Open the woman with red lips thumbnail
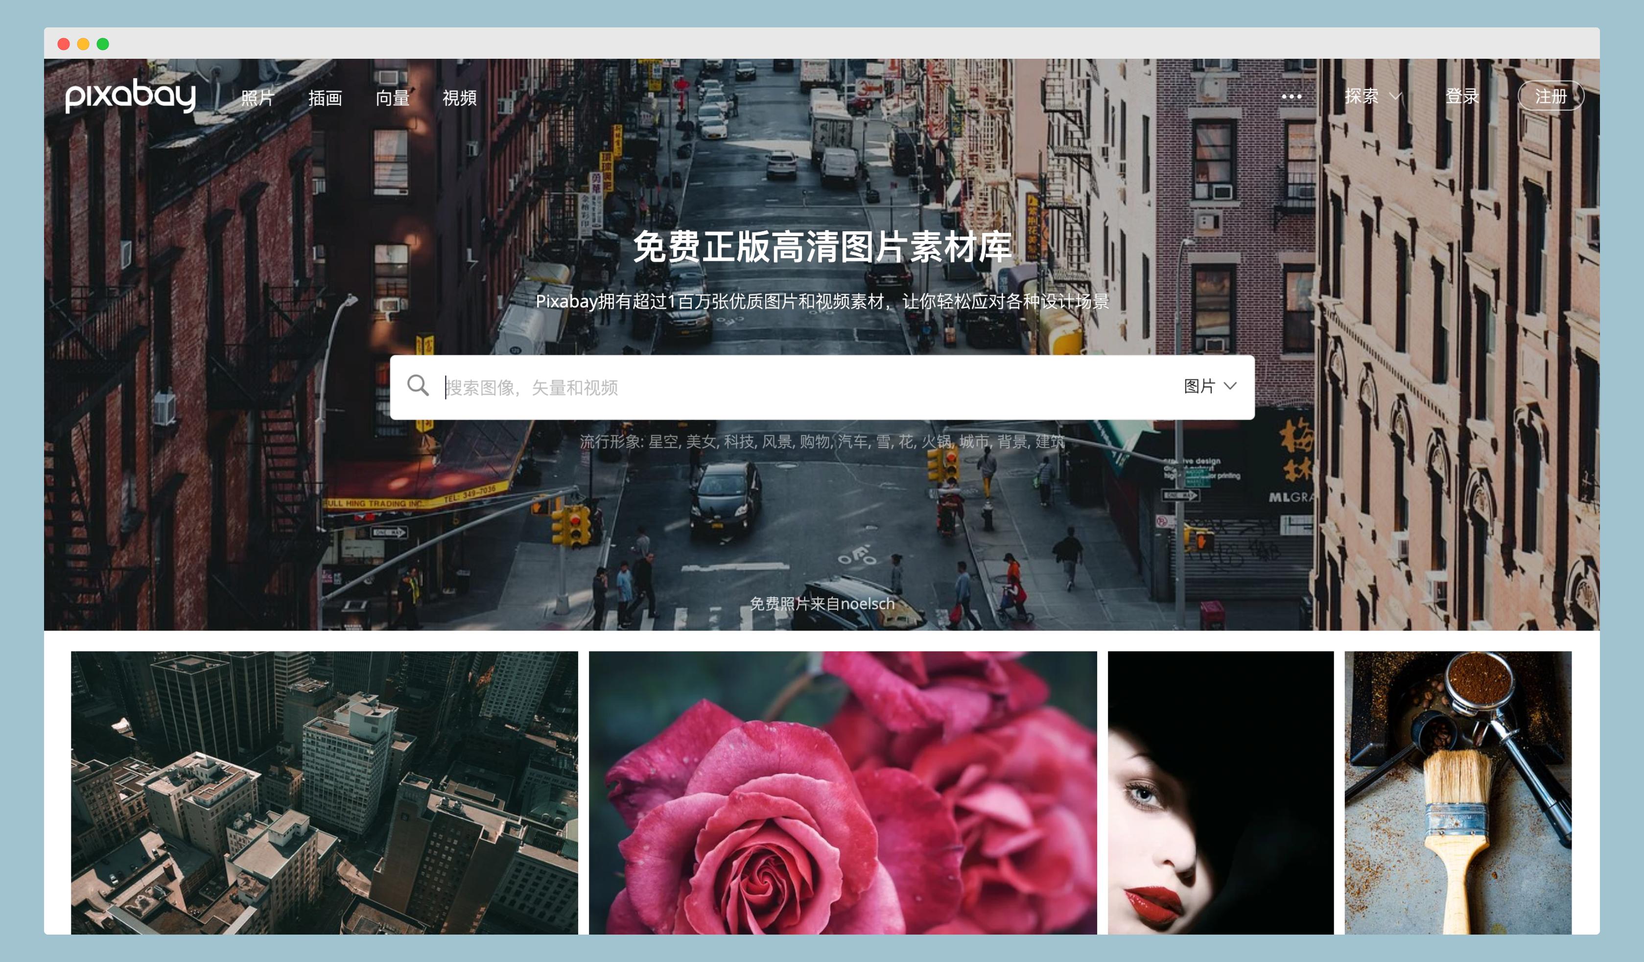This screenshot has width=1644, height=962. 1220,792
